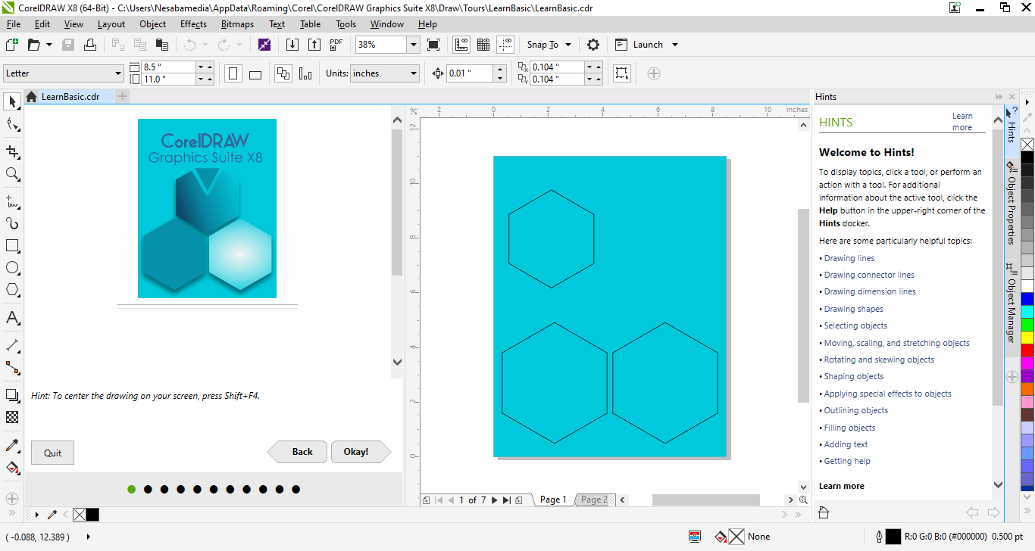Activate the Ellipse tool
The height and width of the screenshot is (551, 1035).
[12, 268]
